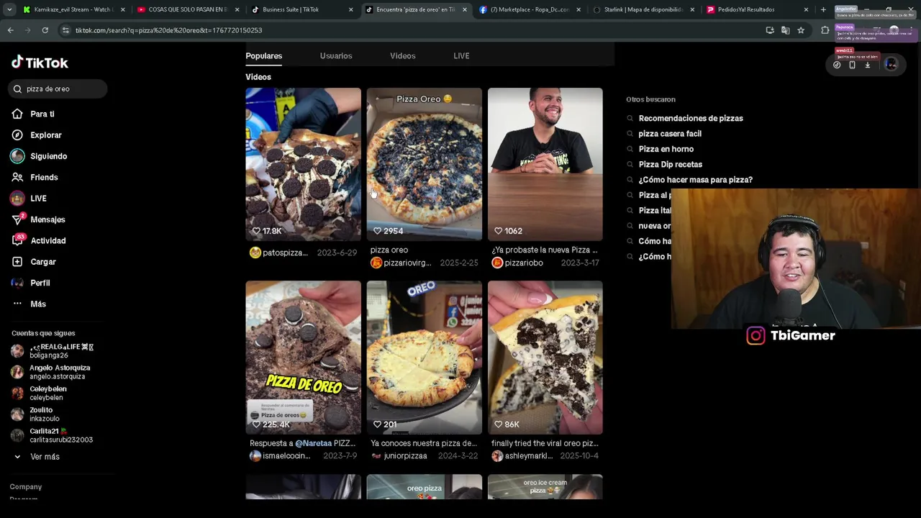The image size is (921, 518).
Task: Switch to the Business Suite TikTok browser tab
Action: click(302, 9)
